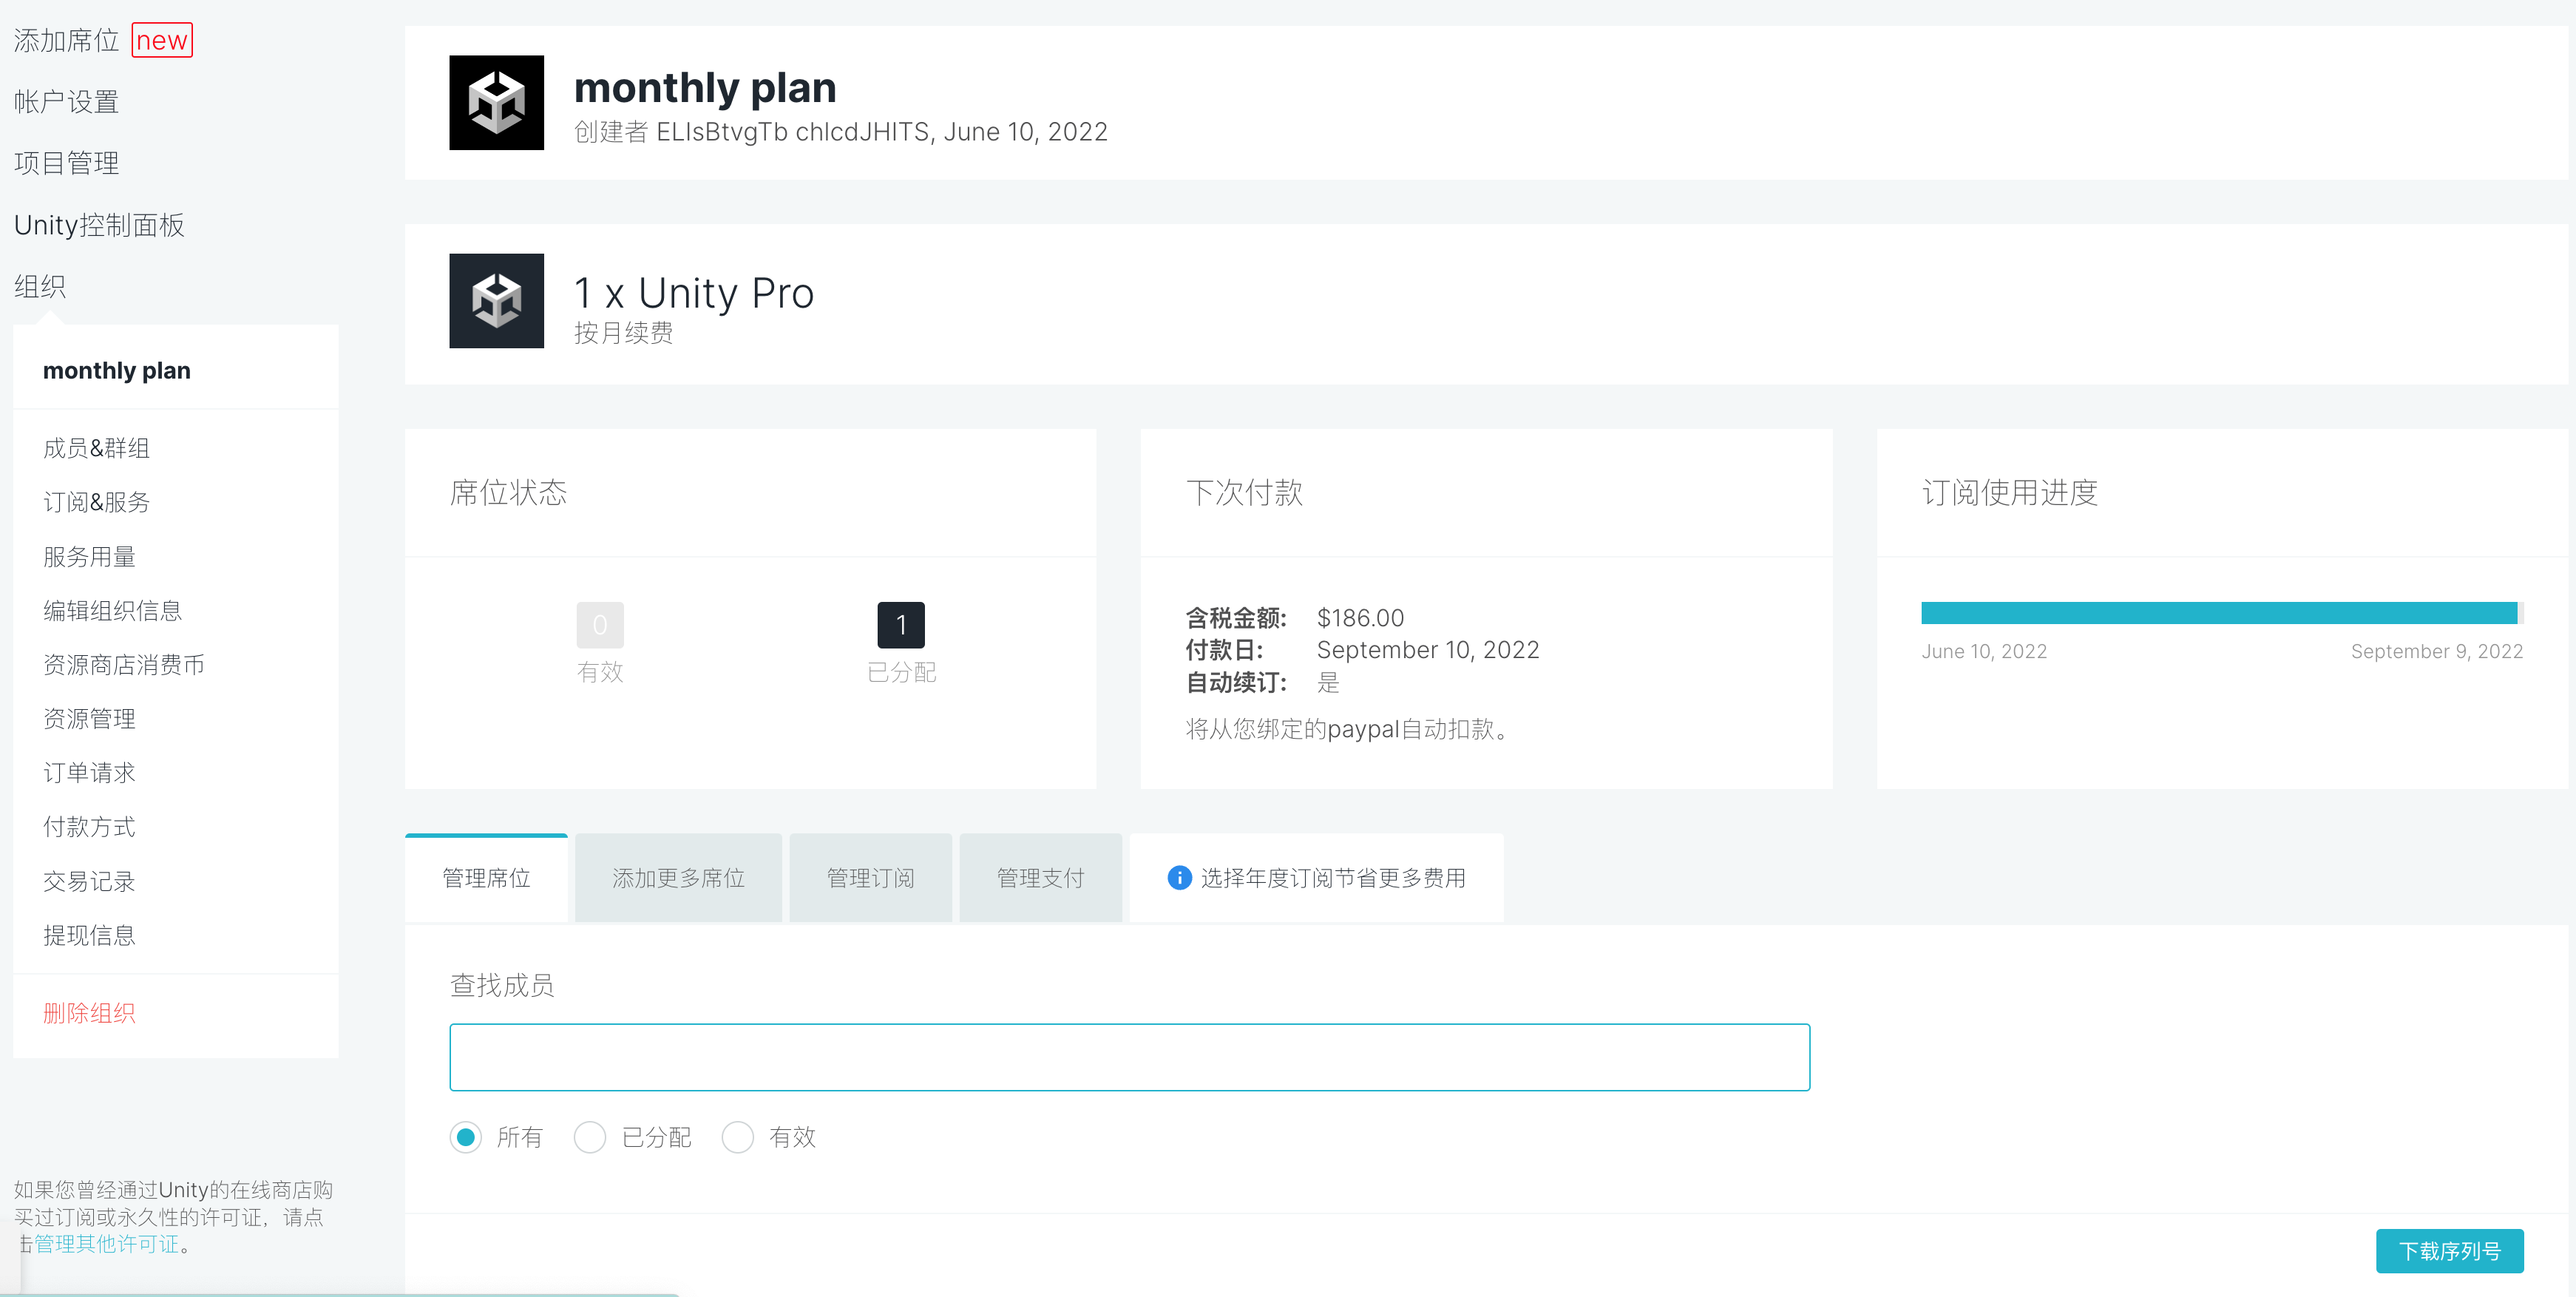Click the red 'new' badge beside 添加席位

162,40
